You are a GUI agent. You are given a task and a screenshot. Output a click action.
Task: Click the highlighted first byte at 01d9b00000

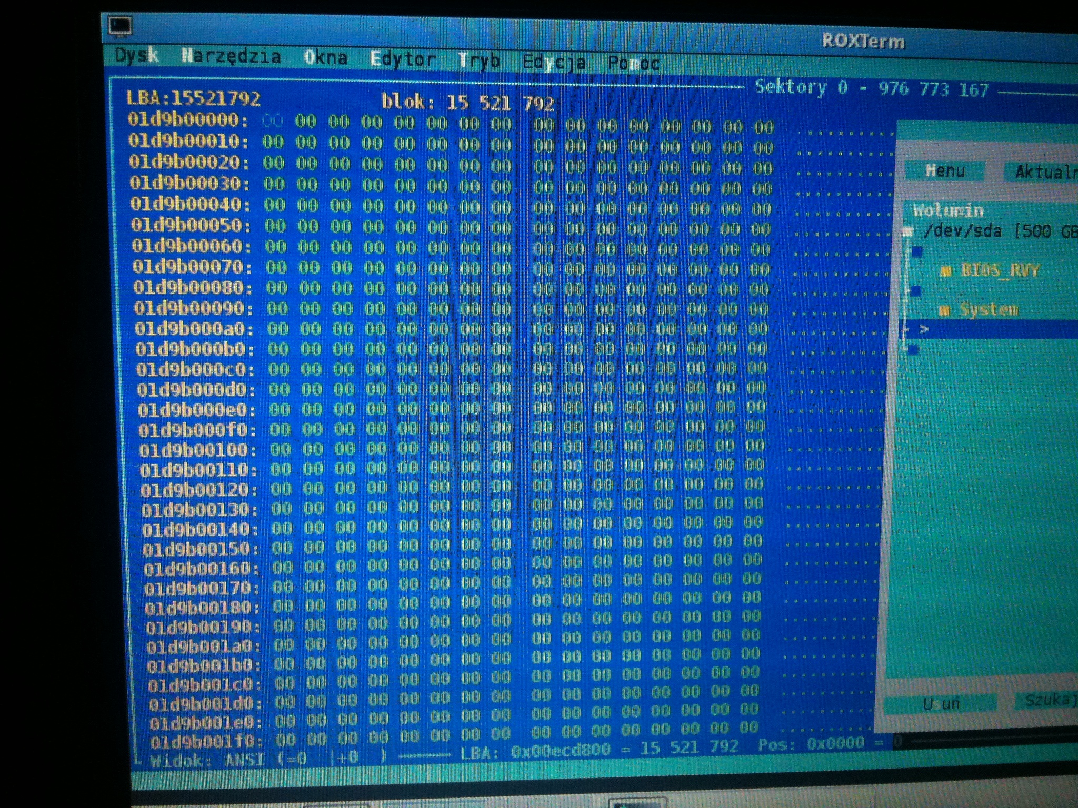[272, 122]
